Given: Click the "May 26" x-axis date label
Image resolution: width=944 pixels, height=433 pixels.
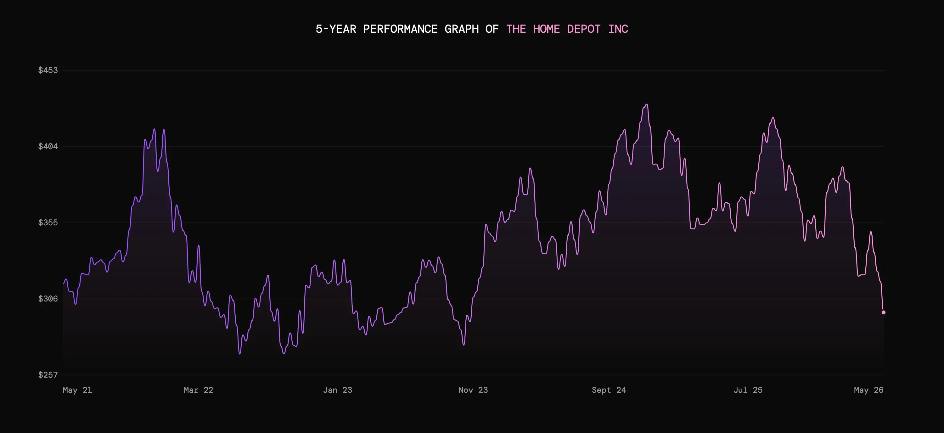Looking at the screenshot, I should point(868,390).
